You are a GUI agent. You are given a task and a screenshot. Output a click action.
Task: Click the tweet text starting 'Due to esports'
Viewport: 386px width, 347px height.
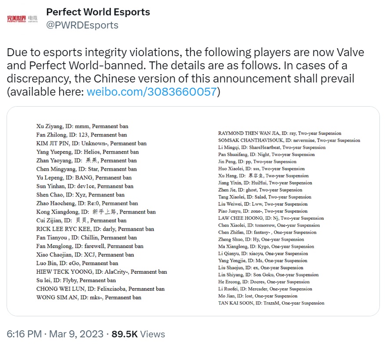185,72
